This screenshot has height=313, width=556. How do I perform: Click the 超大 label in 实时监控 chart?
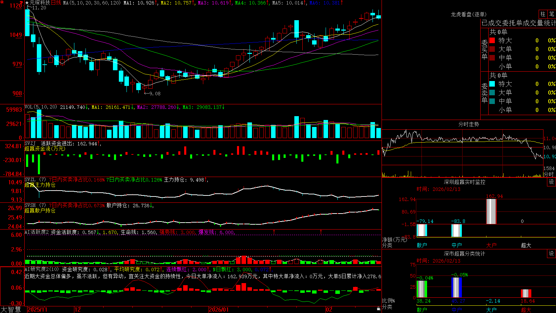click(526, 245)
